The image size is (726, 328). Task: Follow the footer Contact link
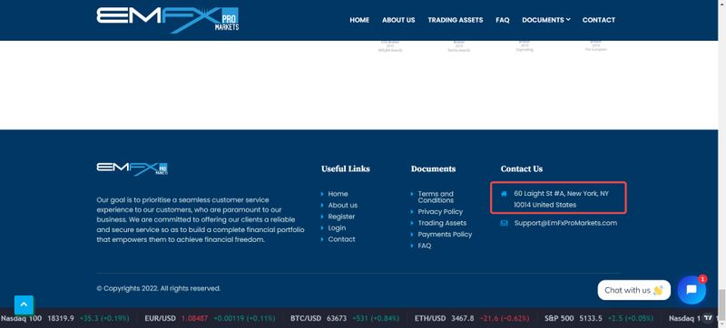[x=342, y=239]
